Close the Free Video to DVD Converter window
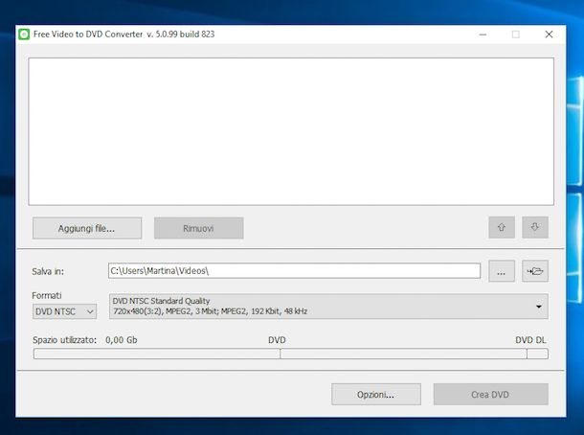 549,34
